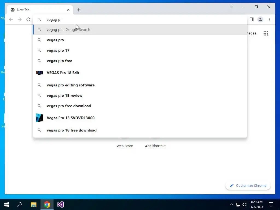
Task: Select 'vegas pro 18 review' suggestion
Action: (x=140, y=95)
